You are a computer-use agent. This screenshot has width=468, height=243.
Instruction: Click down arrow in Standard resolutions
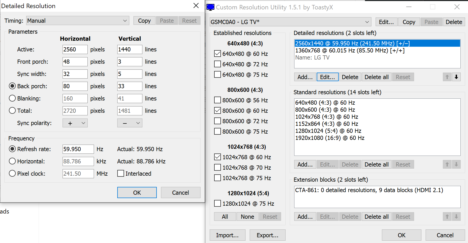(x=456, y=164)
